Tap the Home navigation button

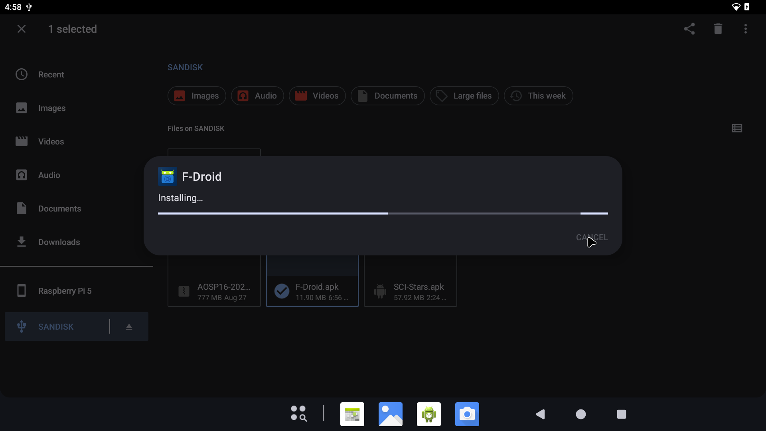(581, 414)
